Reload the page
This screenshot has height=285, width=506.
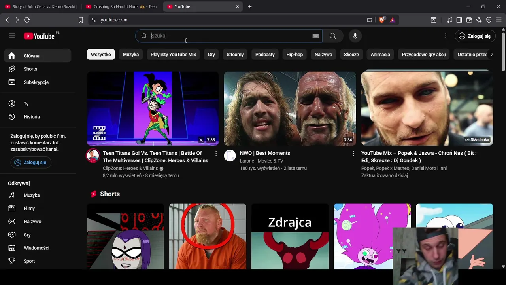pos(27,20)
